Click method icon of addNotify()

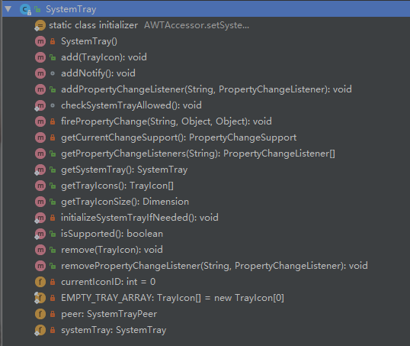[x=40, y=73]
